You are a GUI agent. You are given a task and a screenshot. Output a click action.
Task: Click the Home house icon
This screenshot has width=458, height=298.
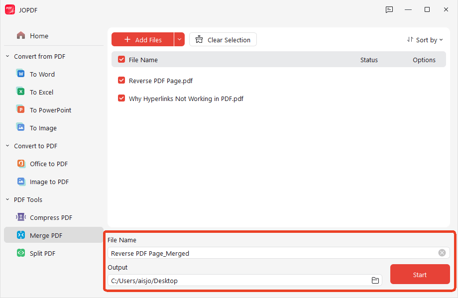tap(21, 36)
